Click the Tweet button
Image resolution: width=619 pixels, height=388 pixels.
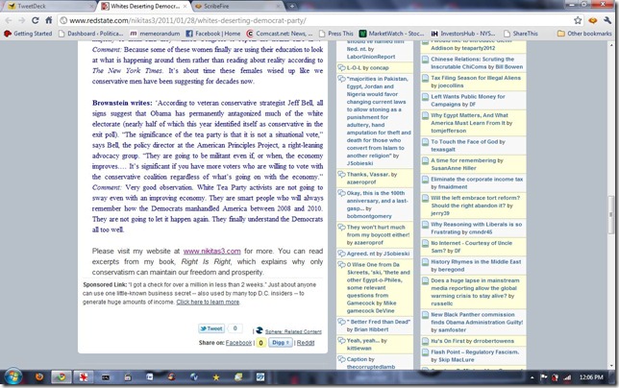coord(211,328)
